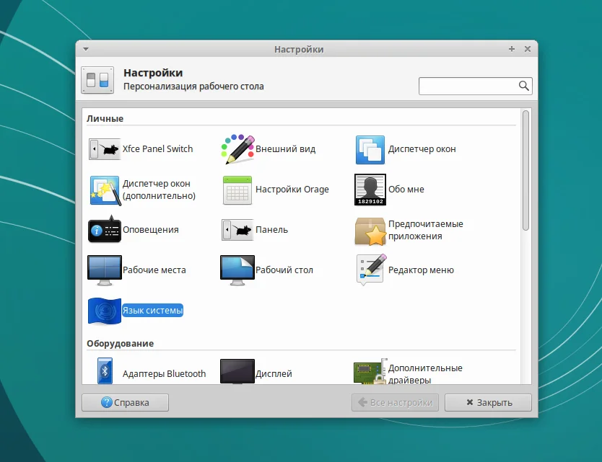Click inside the settings search field
Screen dimensions: 602x462
click(x=475, y=86)
